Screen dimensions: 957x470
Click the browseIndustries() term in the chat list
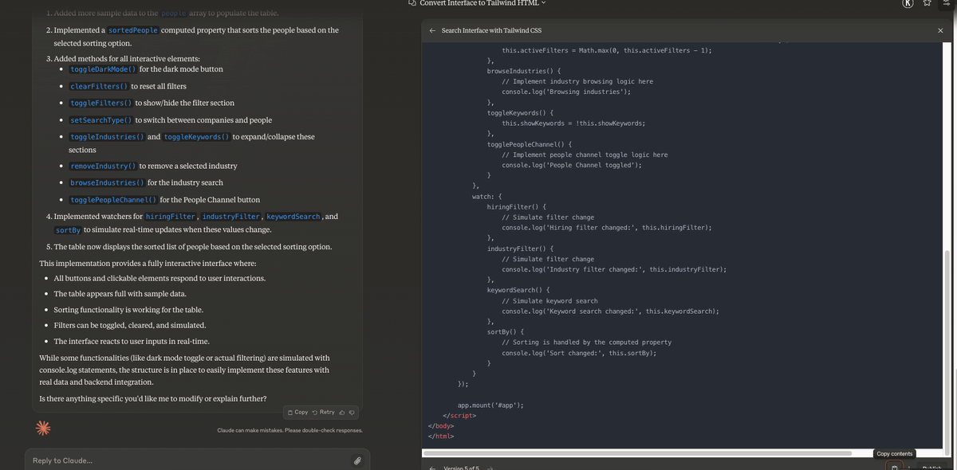pyautogui.click(x=108, y=182)
